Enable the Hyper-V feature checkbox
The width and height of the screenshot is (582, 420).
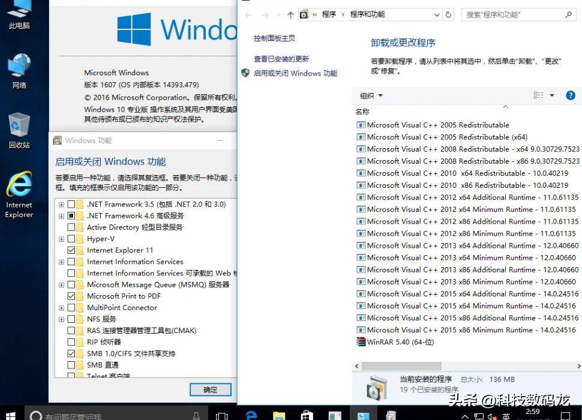tap(71, 239)
